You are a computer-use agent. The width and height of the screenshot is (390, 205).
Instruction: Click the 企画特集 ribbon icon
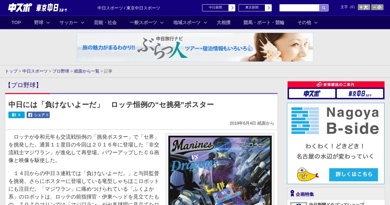tap(292, 194)
